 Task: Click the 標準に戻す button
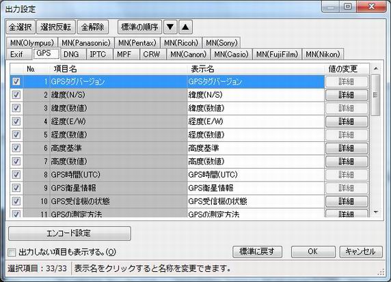[257, 252]
